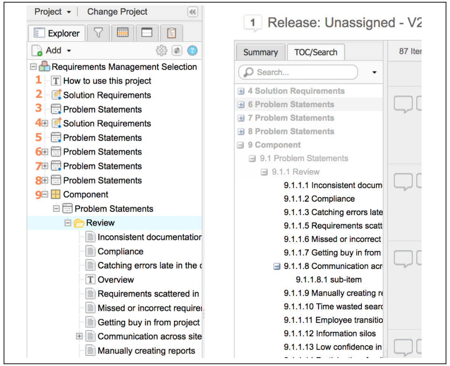Collapse the explorer panel with double-chevron icon
The image size is (450, 366).
(x=193, y=12)
